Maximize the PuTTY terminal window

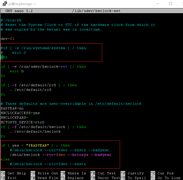(x=170, y=4)
